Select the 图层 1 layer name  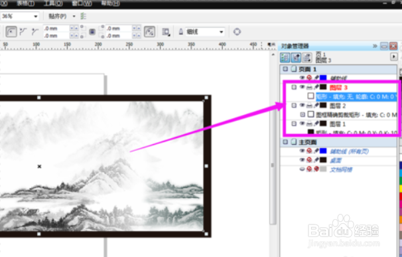click(x=338, y=124)
